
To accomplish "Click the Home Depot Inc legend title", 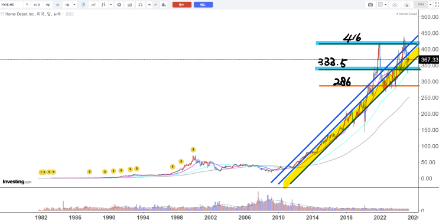I will pyautogui.click(x=34, y=14).
